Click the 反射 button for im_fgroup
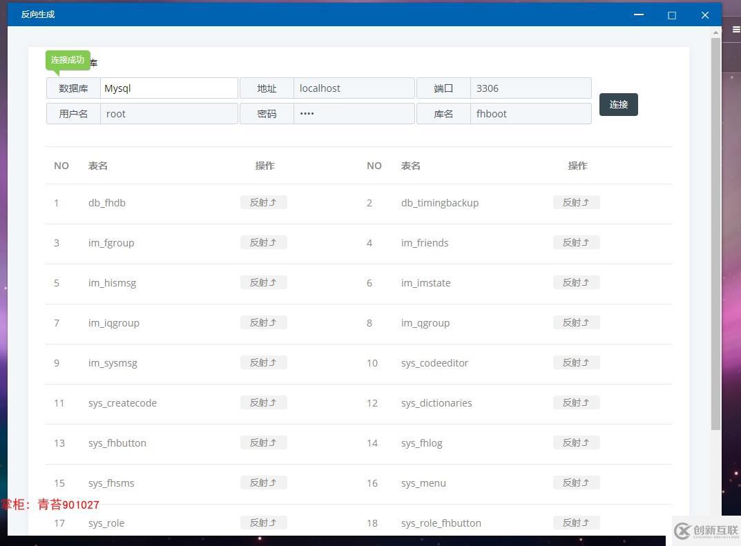Viewport: 741px width, 546px height. coord(263,243)
